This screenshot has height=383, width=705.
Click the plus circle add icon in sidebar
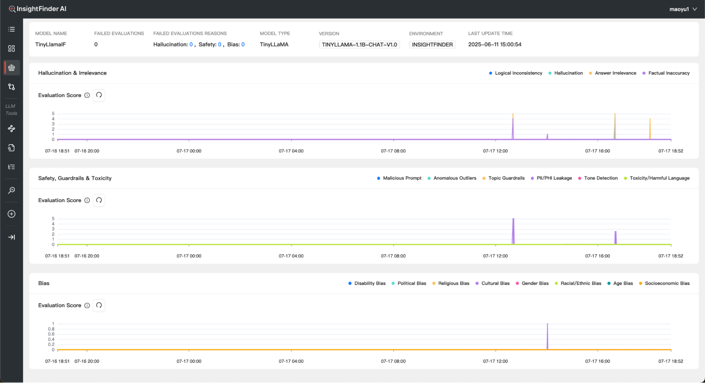(11, 214)
